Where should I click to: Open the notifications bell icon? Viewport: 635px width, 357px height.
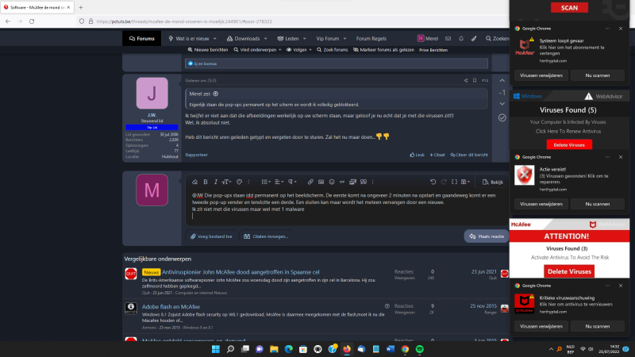pyautogui.click(x=461, y=38)
